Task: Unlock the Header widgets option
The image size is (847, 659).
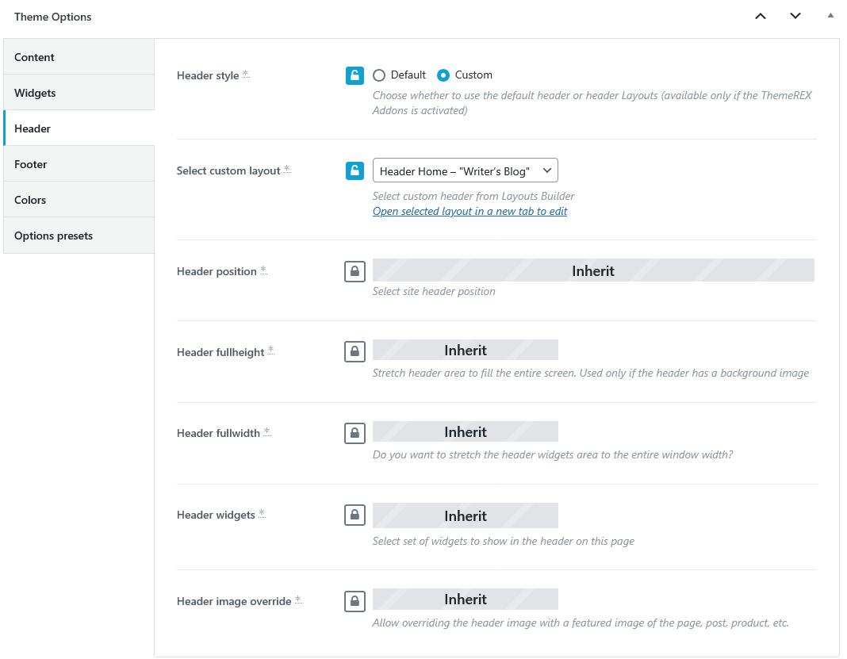Action: click(355, 515)
